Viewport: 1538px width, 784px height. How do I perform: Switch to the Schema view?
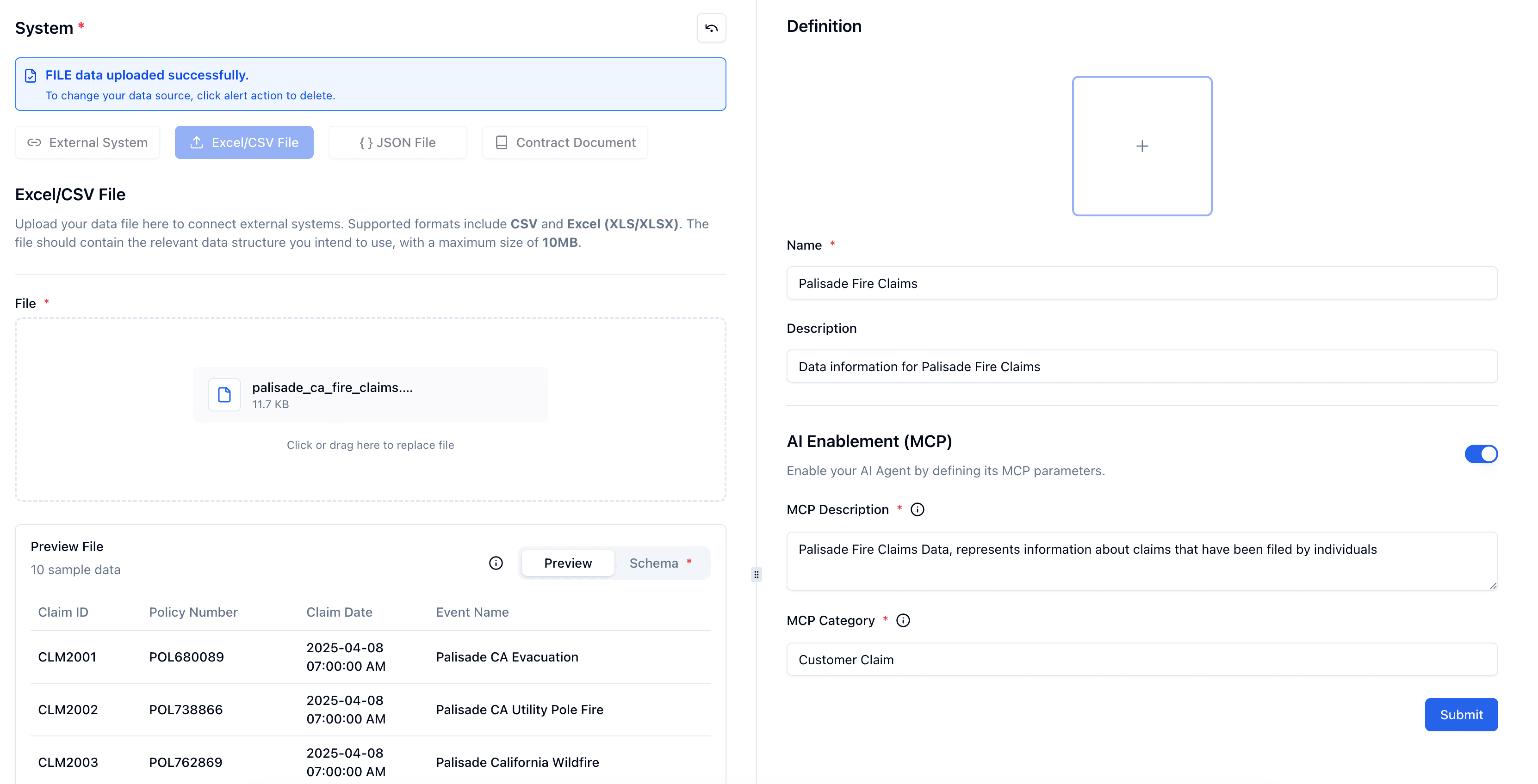[x=654, y=563]
